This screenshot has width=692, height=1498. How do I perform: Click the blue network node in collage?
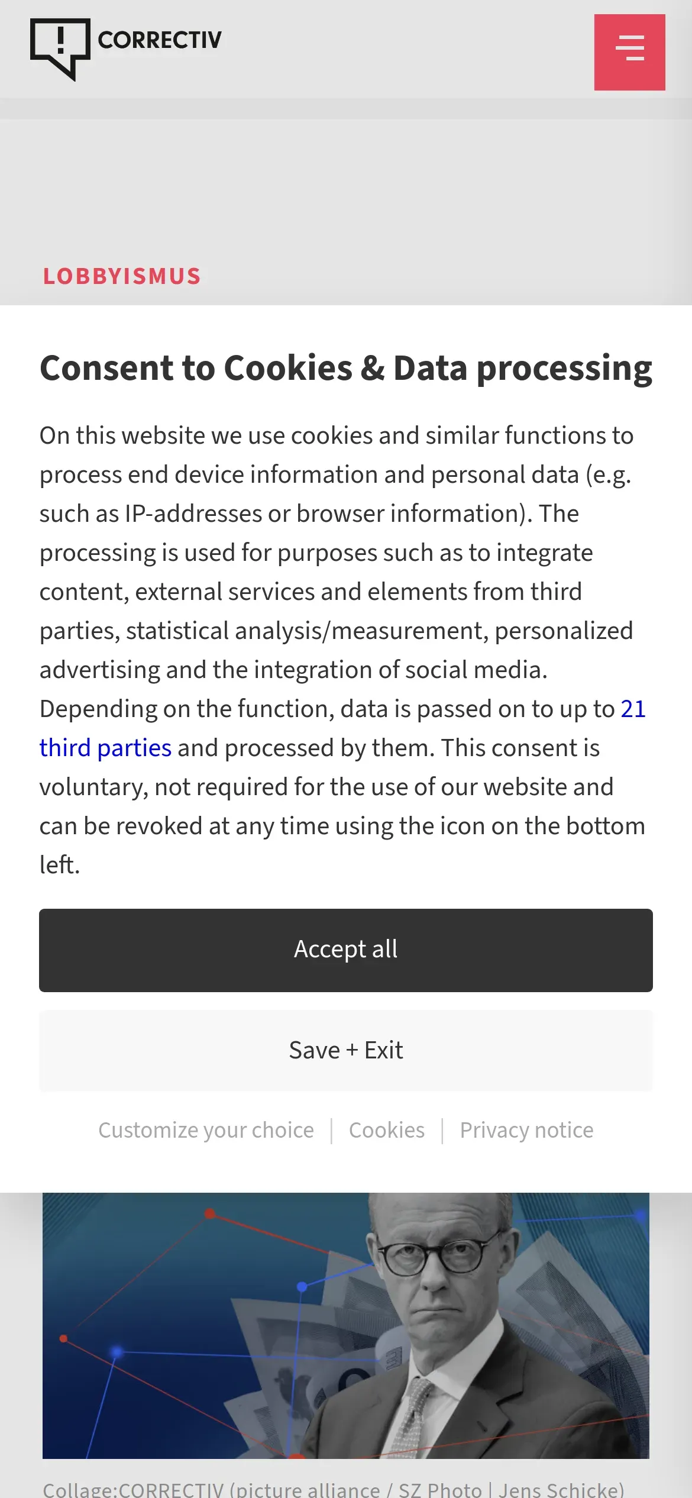(x=302, y=1286)
